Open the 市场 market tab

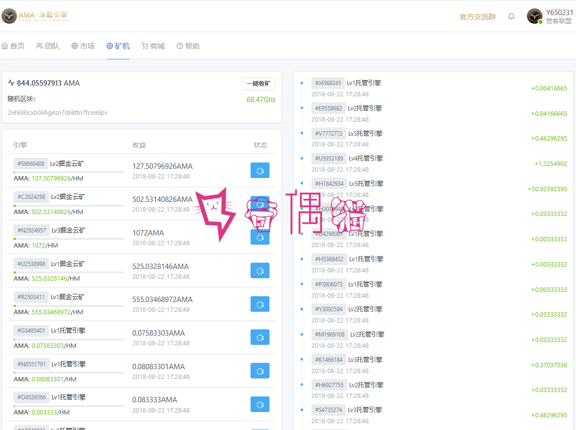click(83, 46)
